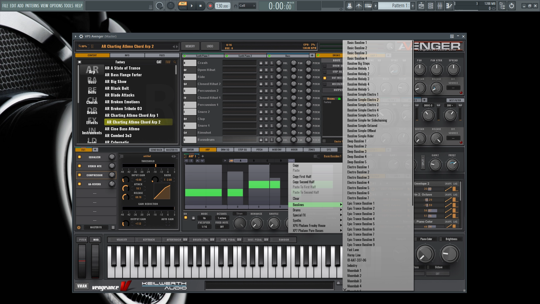Open the Fixed Note dropdown showing OFF
The height and width of the screenshot is (304, 540).
pos(222,227)
